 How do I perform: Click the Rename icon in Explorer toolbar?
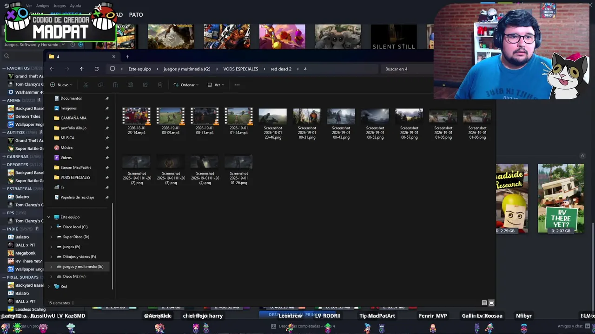(130, 85)
